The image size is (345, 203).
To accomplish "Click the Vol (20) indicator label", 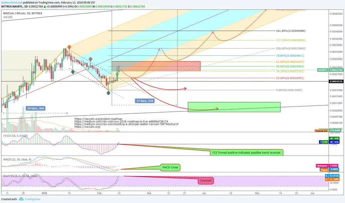I will tap(8, 17).
